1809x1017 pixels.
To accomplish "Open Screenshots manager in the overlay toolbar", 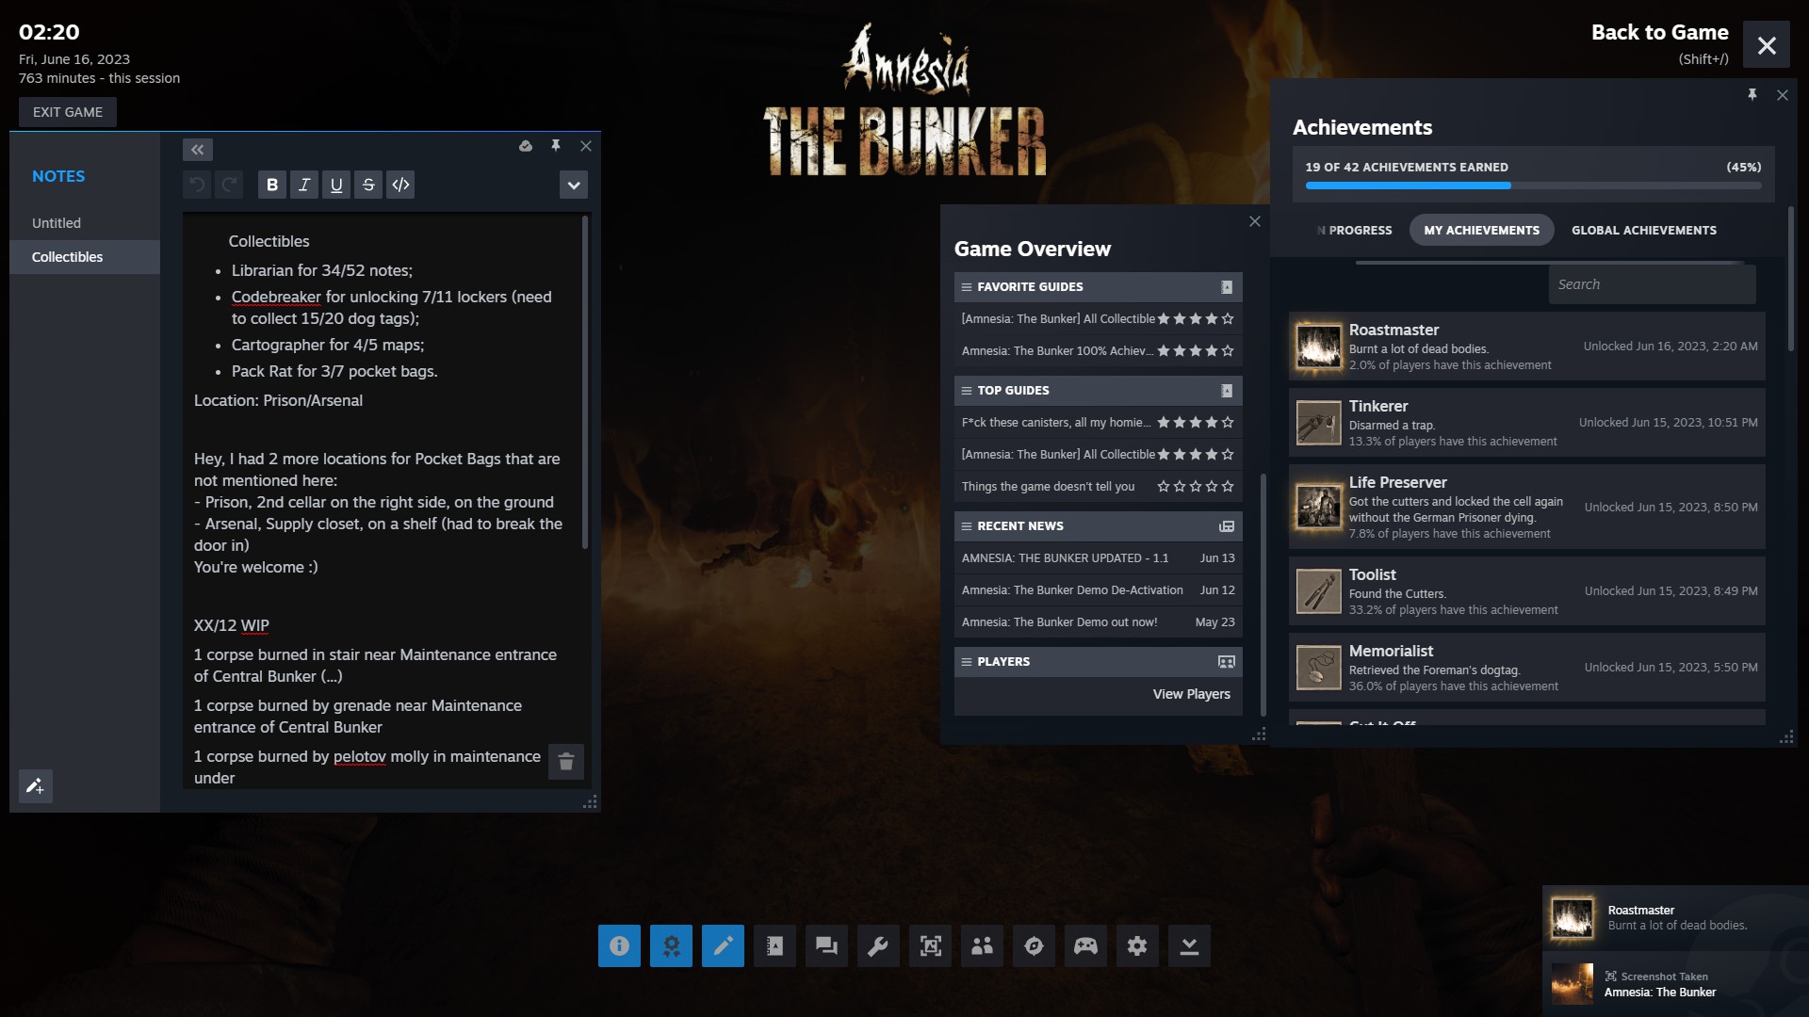I will [x=930, y=945].
